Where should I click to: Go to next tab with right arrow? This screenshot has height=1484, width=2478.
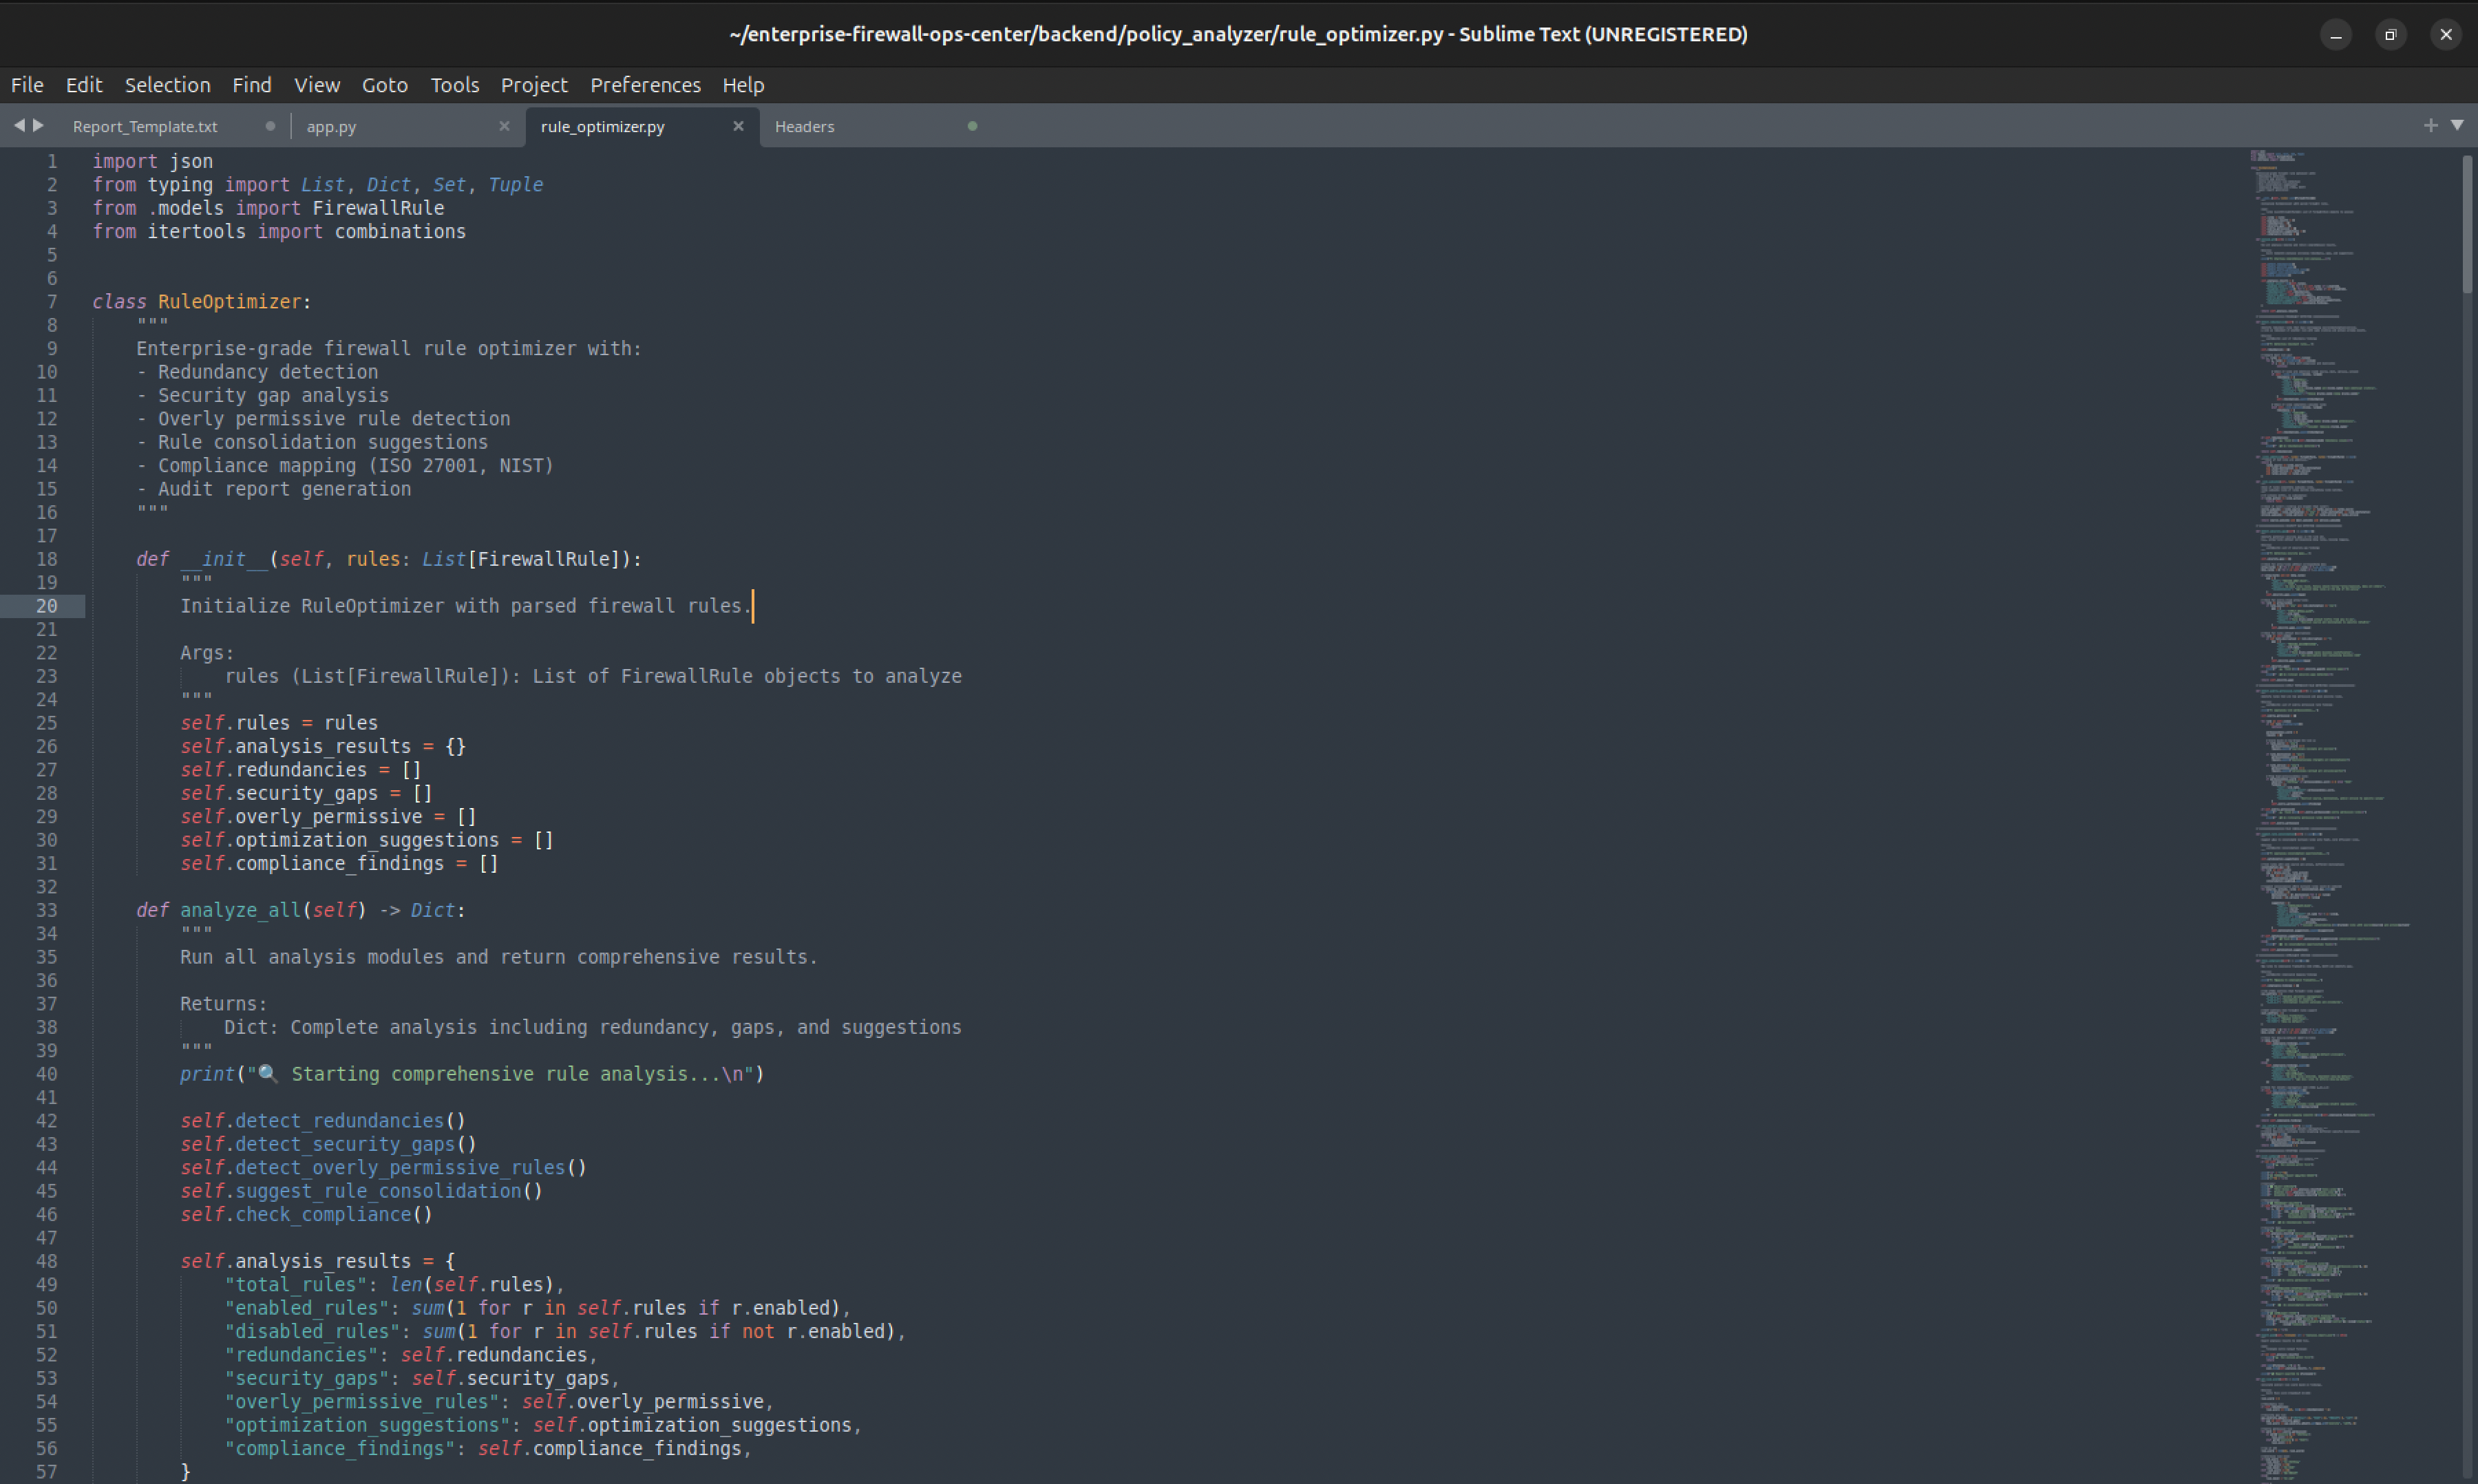coord(38,125)
